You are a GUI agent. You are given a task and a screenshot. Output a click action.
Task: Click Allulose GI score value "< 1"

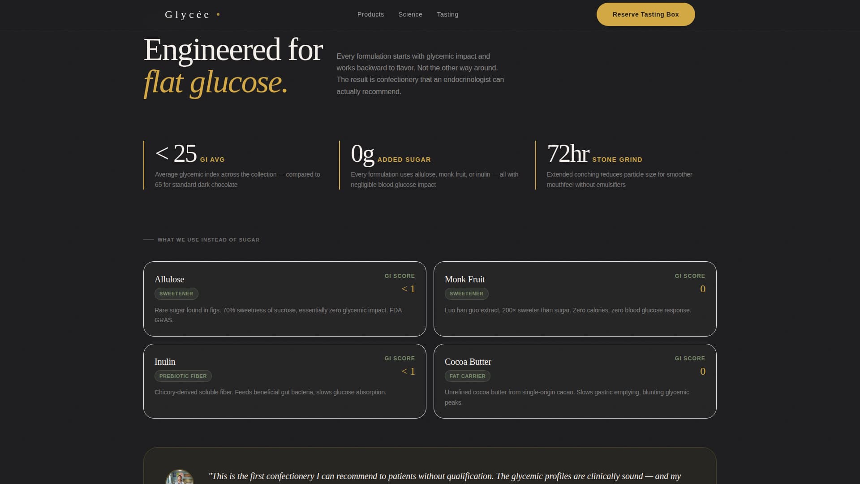coord(408,289)
